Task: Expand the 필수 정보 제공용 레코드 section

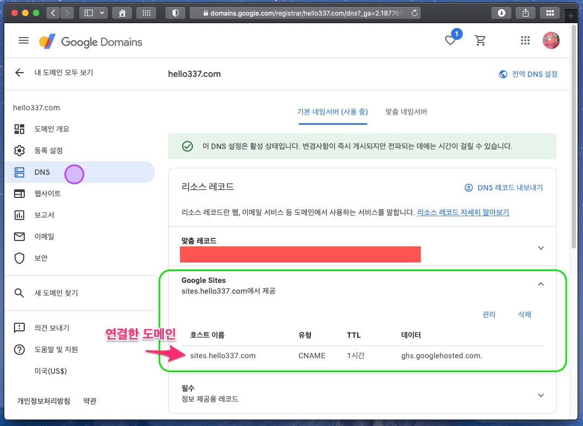Action: point(541,395)
